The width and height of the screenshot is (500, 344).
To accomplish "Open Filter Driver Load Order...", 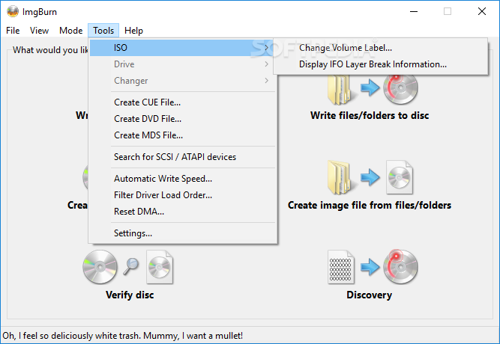I will point(183,195).
